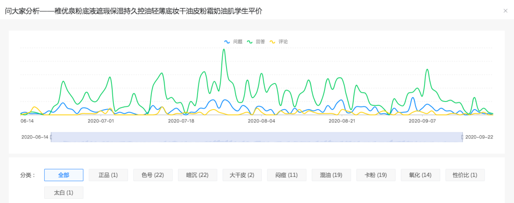Filter by 混油 (19) category
Image resolution: width=514 pixels, height=203 pixels.
(x=331, y=175)
